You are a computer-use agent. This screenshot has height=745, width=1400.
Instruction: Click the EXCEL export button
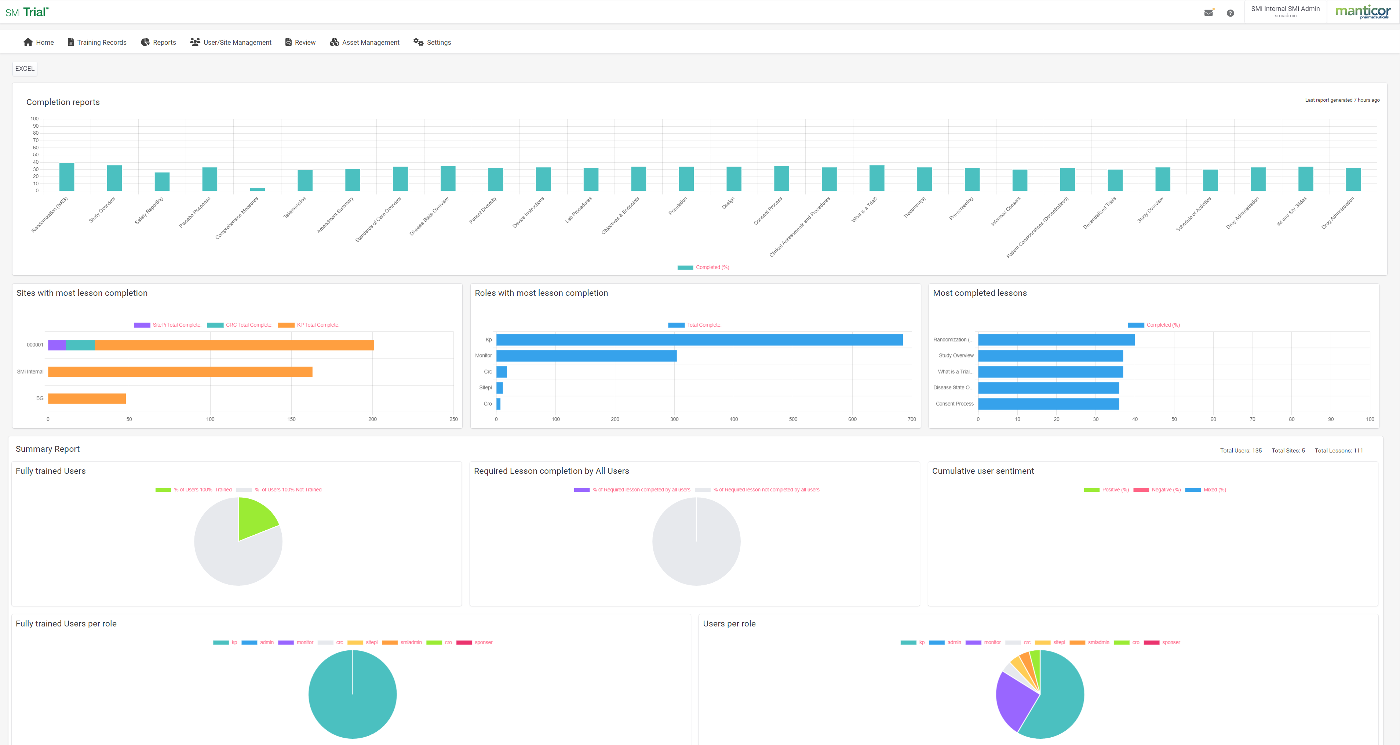pos(25,69)
